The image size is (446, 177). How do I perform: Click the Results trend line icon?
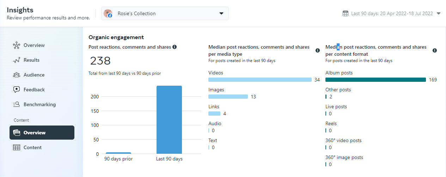point(17,60)
